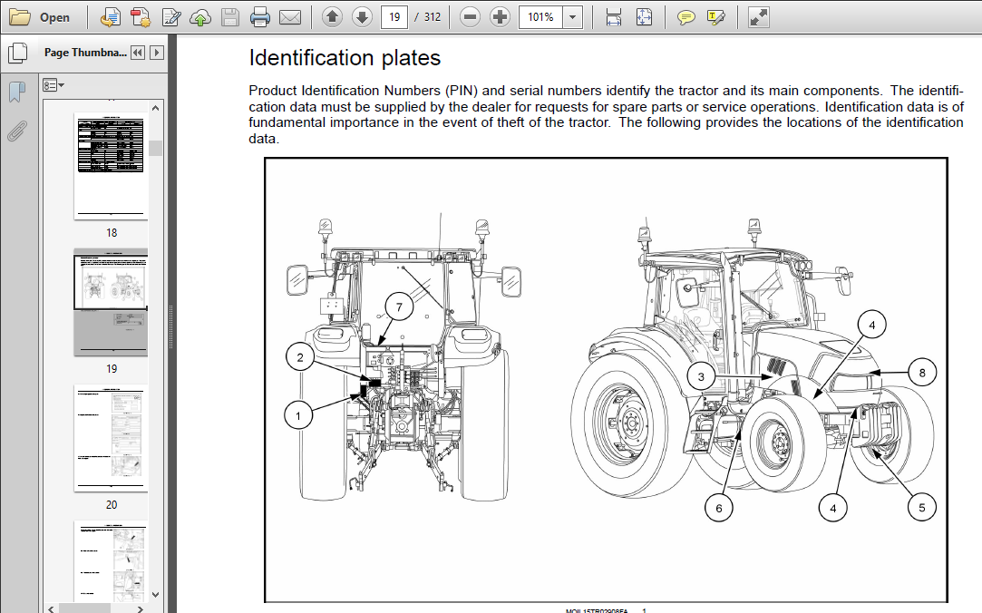
Task: Select the highlight text tool
Action: click(715, 17)
